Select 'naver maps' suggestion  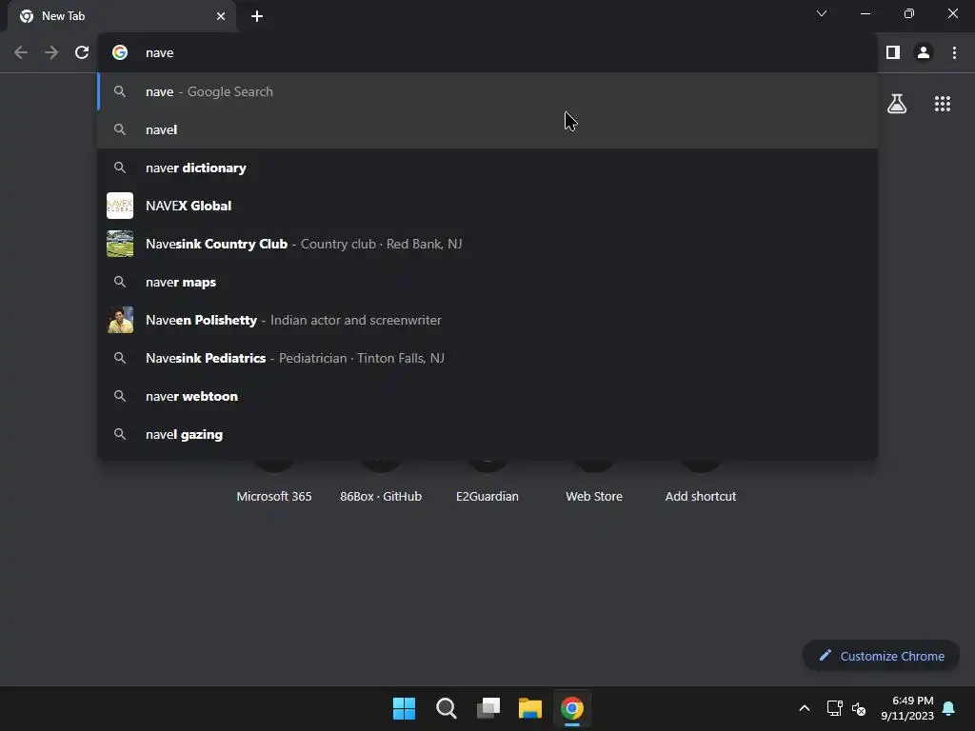[x=487, y=282]
